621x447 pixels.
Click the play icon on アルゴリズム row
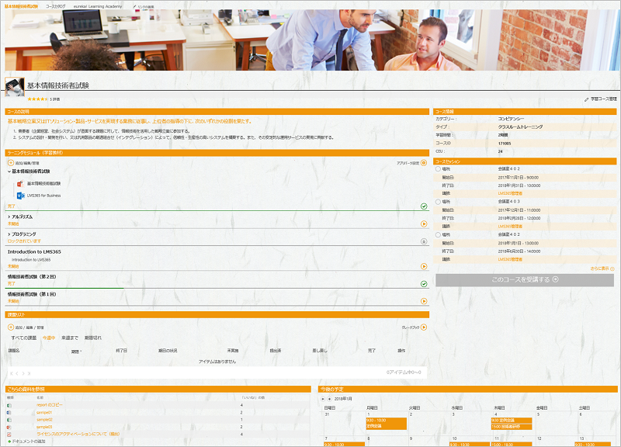pos(424,224)
